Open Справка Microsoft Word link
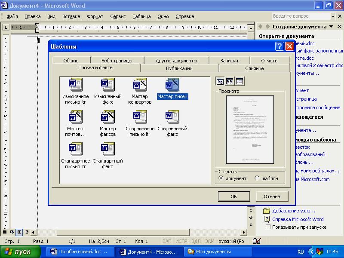This screenshot has width=344, height=258. [298, 219]
